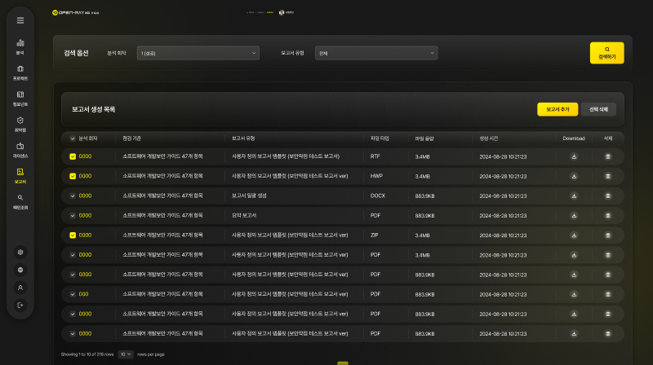Download the HWP report

pos(574,176)
